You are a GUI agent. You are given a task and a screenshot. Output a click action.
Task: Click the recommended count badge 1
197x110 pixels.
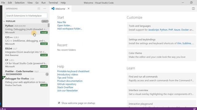[x=47, y=74]
